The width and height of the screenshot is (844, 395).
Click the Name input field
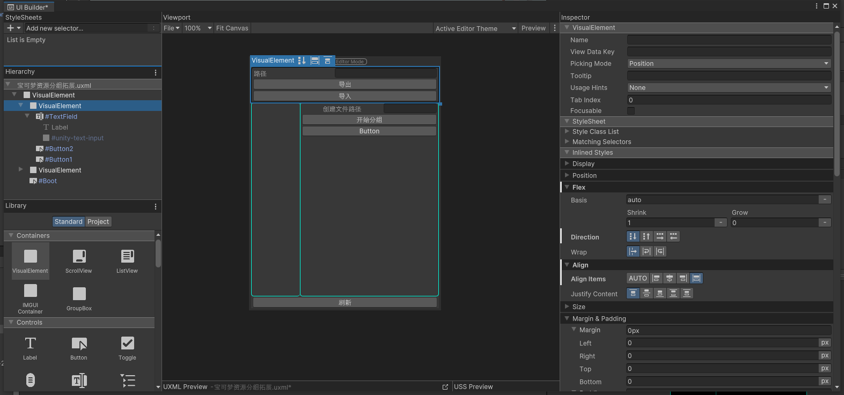[x=729, y=40]
